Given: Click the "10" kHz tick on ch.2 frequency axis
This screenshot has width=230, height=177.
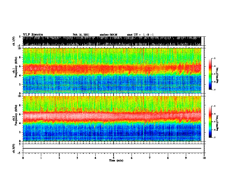Looking at the screenshot, I should (x=19, y=96).
